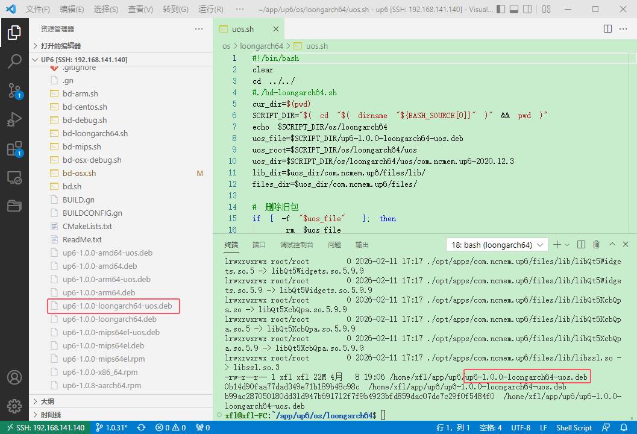Click the split editor icon
The image size is (637, 434).
point(608,29)
